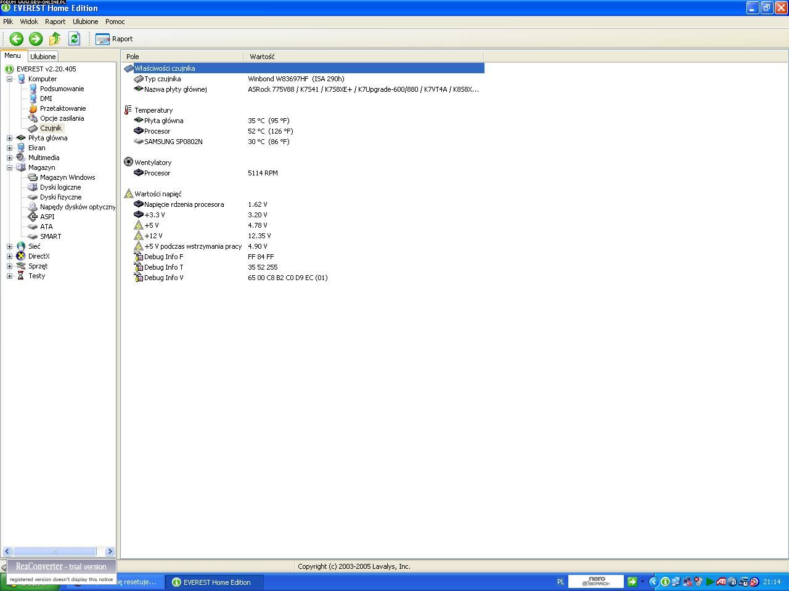Click the Ekran monitor icon
789x591 pixels.
click(21, 148)
